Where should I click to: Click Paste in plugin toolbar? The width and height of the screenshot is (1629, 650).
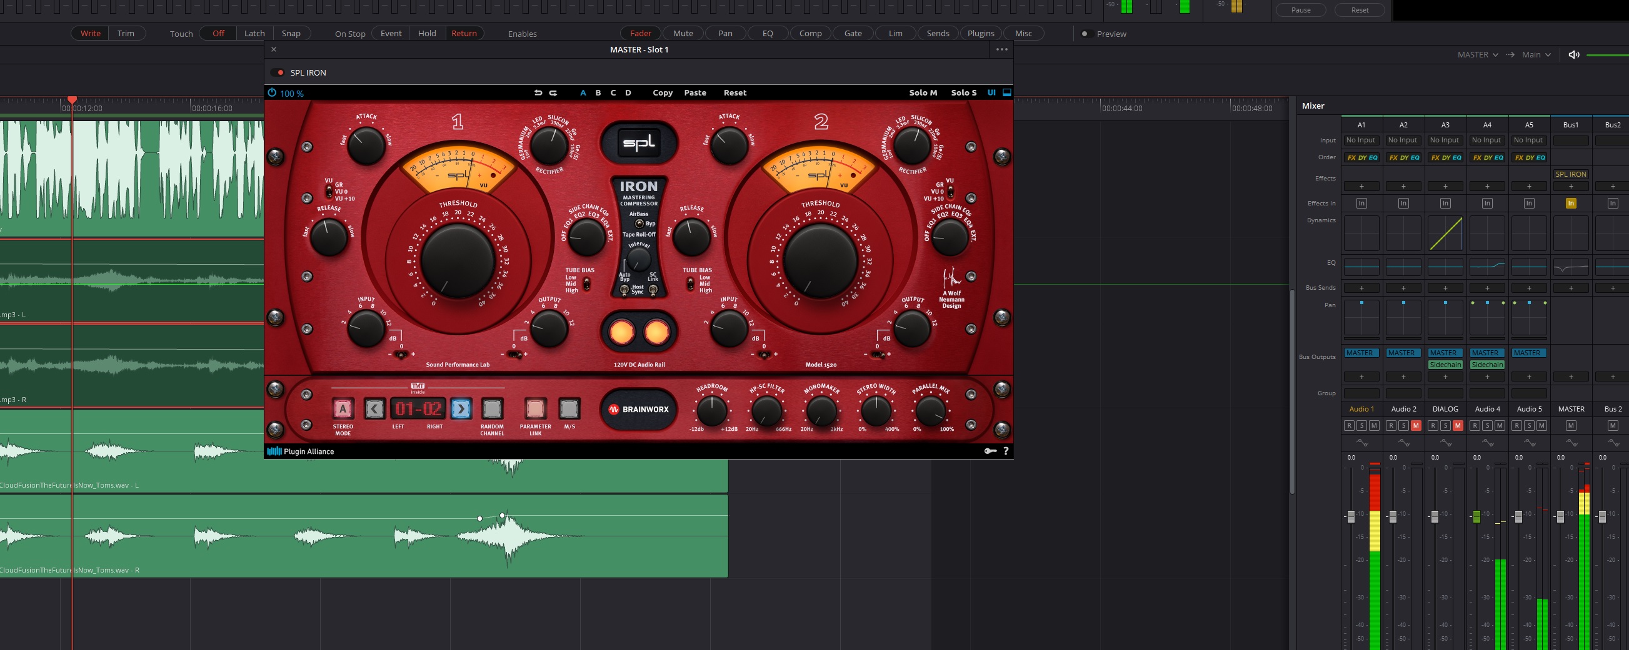695,93
